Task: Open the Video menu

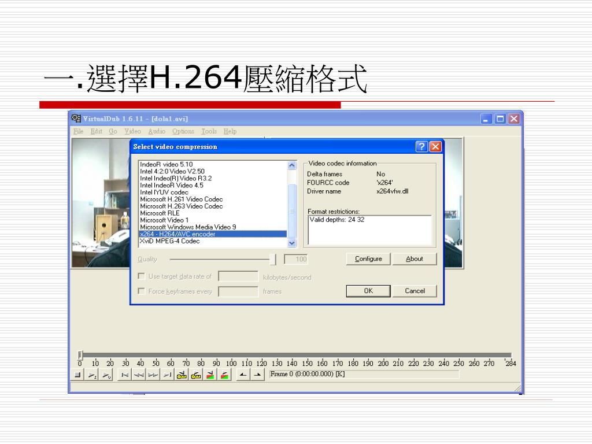Action: pyautogui.click(x=132, y=131)
